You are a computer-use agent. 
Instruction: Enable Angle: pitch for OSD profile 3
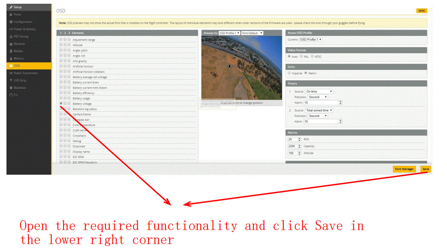[x=69, y=50]
